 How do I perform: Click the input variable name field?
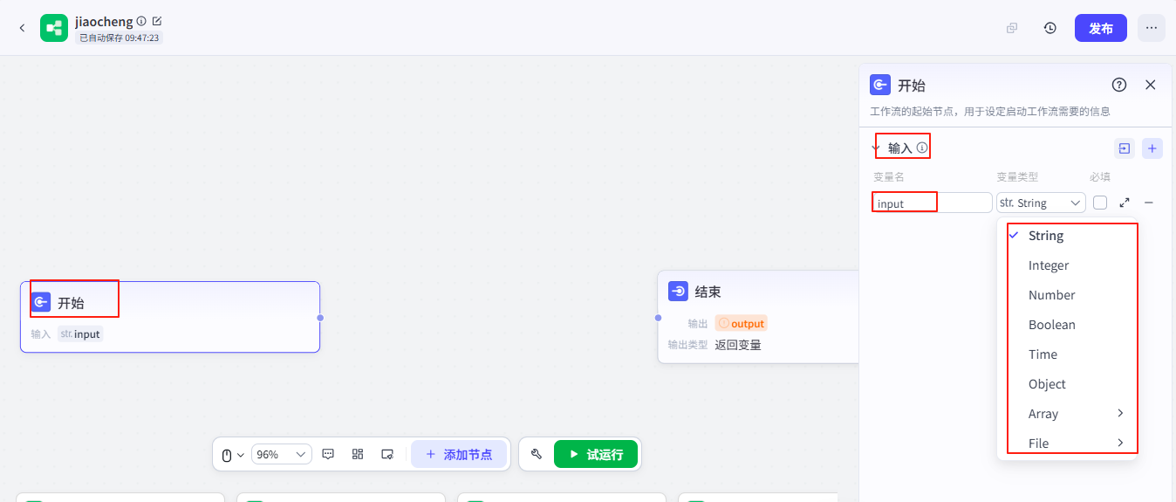(x=932, y=203)
